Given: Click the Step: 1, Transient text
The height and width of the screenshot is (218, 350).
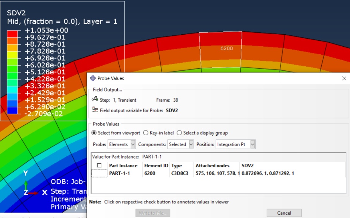Looking at the screenshot, I should 118,100.
